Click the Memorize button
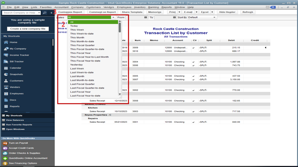 click(x=155, y=12)
